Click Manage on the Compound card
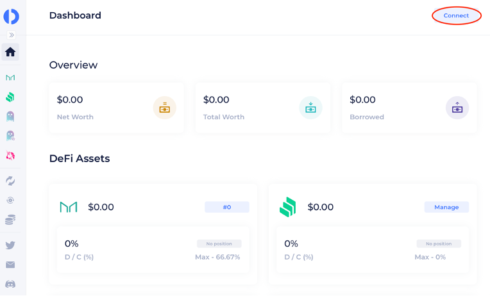Screen dimensions: 490x296 (446, 207)
